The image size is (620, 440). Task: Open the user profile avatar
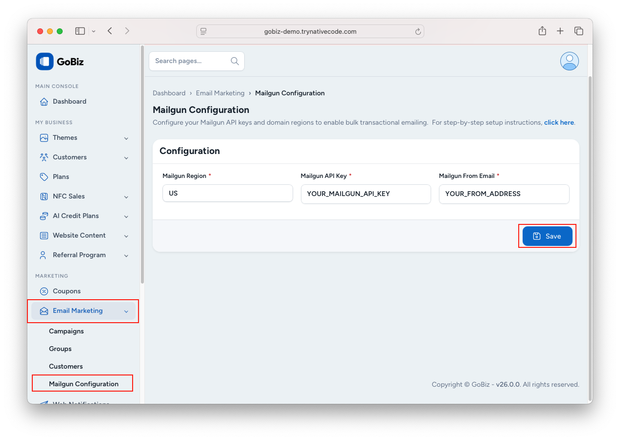tap(570, 61)
